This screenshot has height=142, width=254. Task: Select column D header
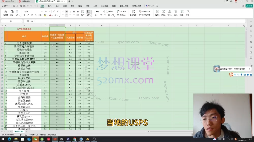coord(57,26)
